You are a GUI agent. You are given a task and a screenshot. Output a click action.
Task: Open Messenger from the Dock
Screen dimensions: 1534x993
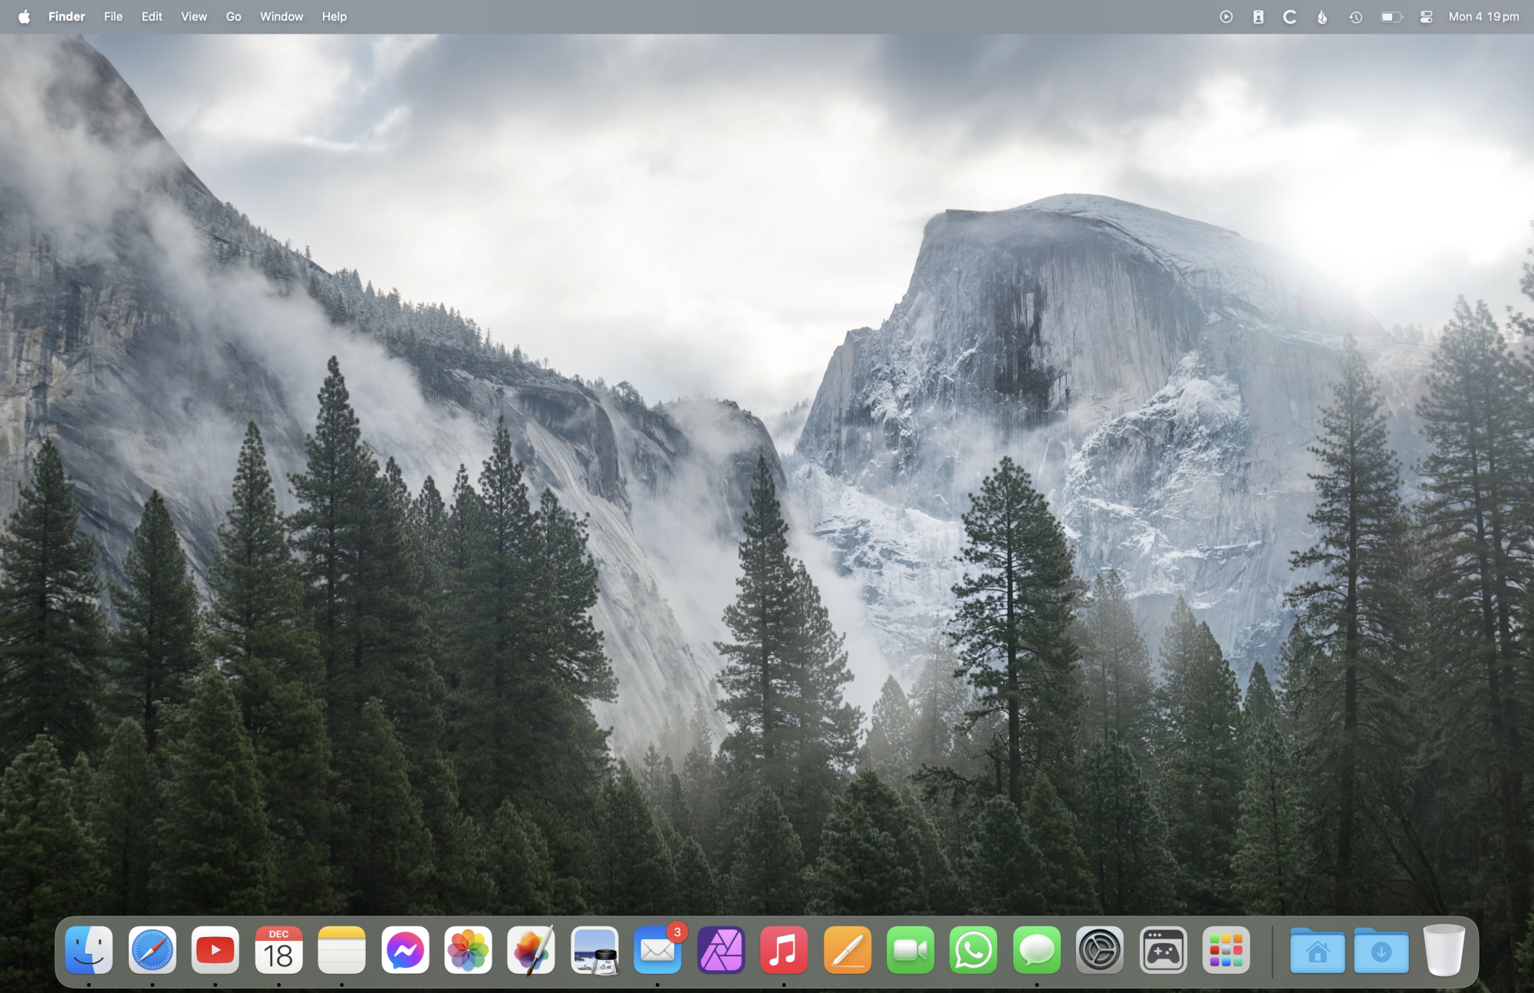tap(405, 951)
